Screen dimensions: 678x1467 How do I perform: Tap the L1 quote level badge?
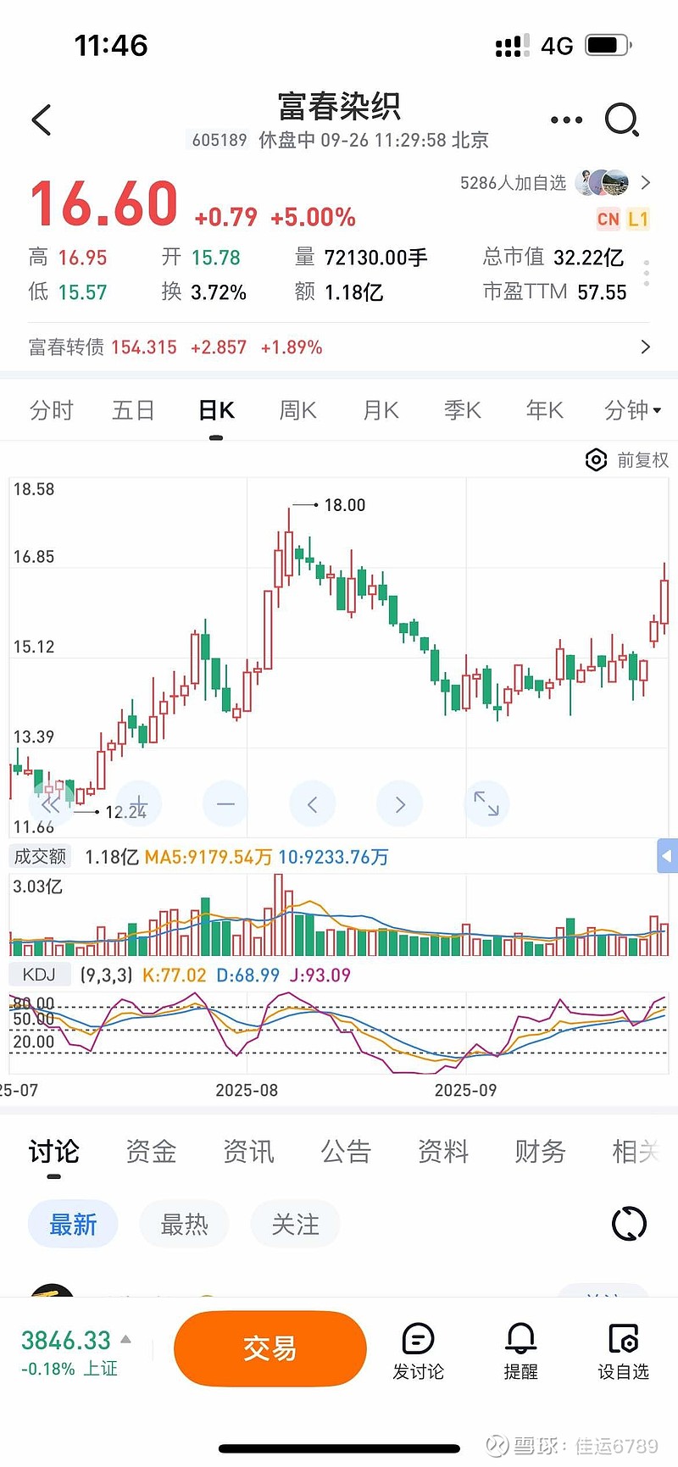[638, 219]
